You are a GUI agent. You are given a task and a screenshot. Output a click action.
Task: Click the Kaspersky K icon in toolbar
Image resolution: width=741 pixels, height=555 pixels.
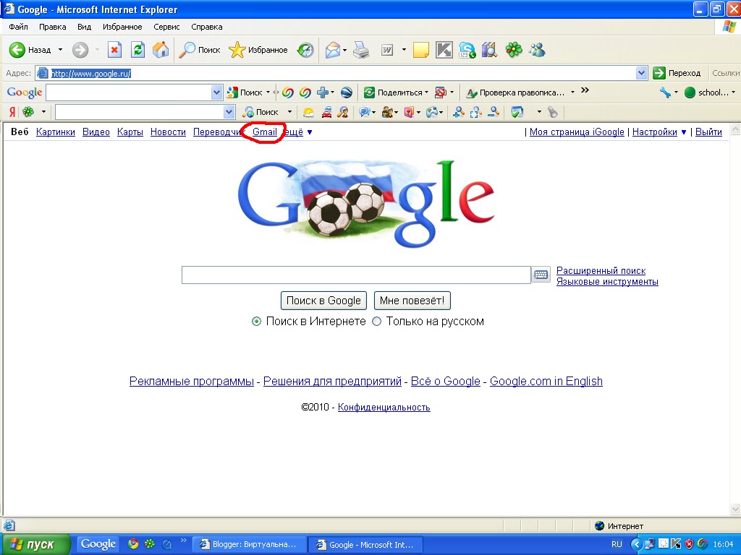(x=444, y=50)
